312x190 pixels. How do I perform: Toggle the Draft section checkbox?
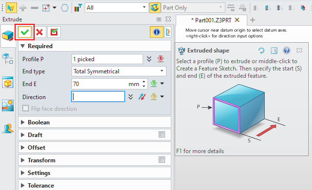click(162, 135)
